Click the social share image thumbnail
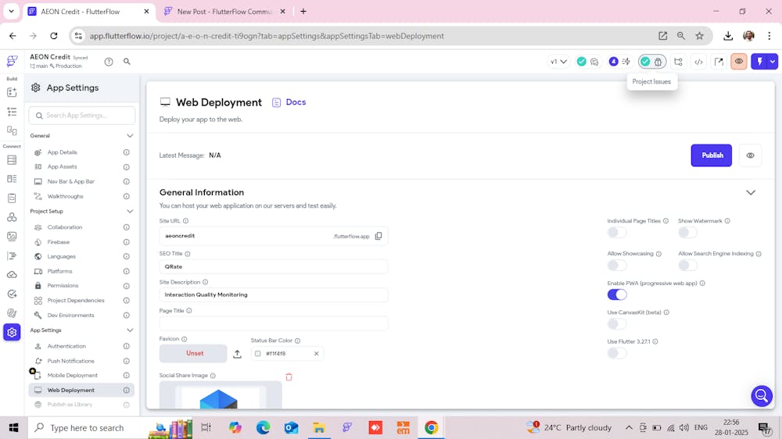The image size is (782, 439). tap(221, 396)
